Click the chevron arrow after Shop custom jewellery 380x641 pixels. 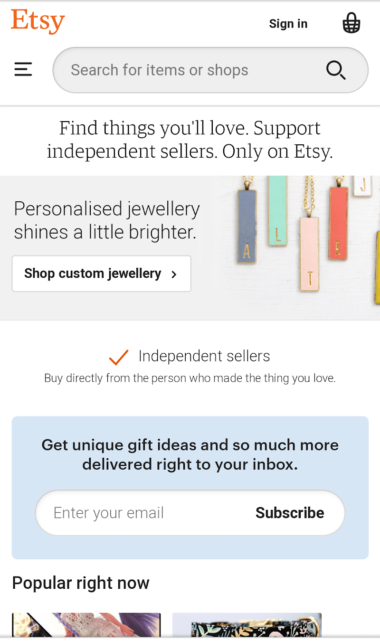coord(174,274)
